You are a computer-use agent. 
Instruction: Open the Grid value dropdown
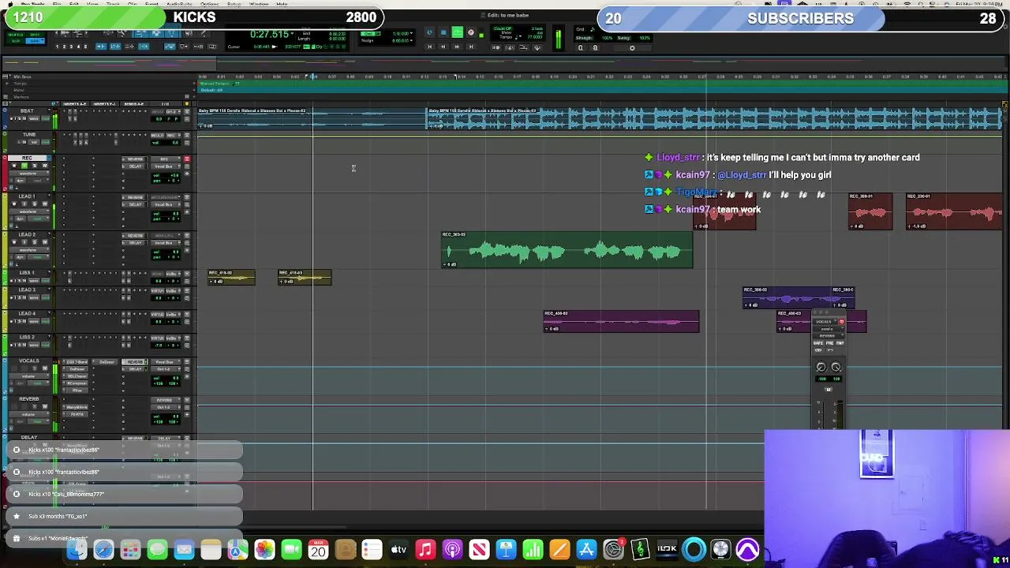click(411, 33)
